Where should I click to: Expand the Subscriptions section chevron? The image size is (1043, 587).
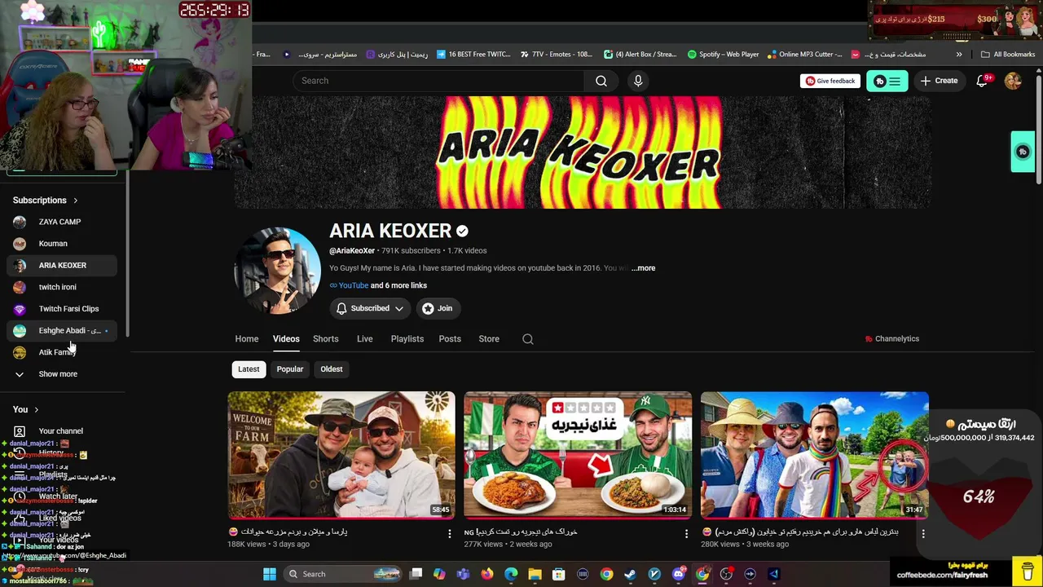click(x=76, y=201)
